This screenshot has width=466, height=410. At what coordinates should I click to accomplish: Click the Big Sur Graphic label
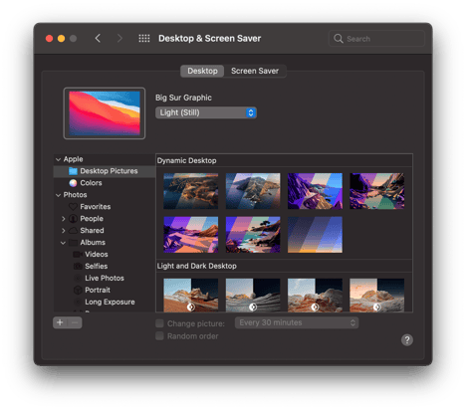pyautogui.click(x=183, y=98)
